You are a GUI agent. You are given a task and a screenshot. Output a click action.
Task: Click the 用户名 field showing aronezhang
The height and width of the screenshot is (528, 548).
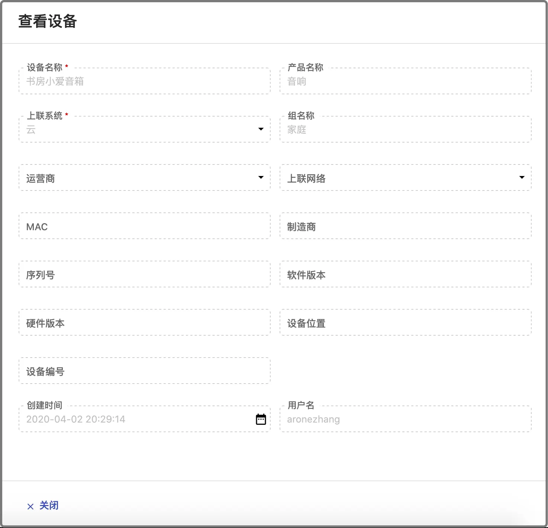(406, 419)
